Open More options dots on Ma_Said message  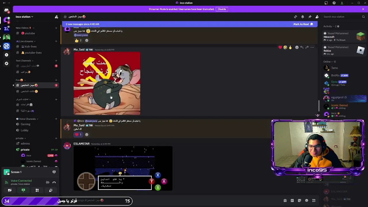click(312, 47)
